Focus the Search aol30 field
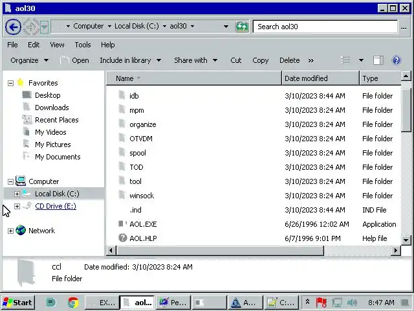Image resolution: width=414 pixels, height=311 pixels. tap(325, 27)
